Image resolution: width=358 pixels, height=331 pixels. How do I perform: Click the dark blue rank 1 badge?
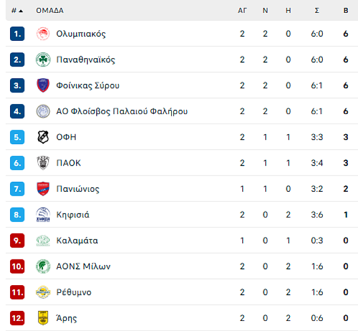17,34
